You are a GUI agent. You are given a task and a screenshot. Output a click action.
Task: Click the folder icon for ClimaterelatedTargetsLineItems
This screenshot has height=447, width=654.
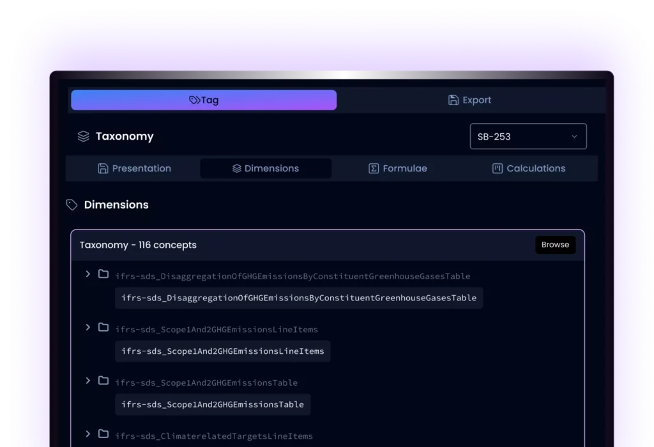103,434
